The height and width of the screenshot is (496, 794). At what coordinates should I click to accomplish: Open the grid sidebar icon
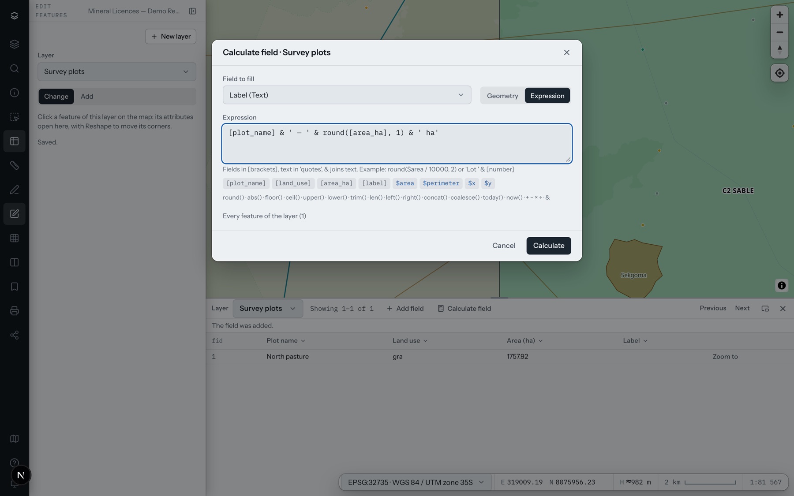click(x=14, y=238)
